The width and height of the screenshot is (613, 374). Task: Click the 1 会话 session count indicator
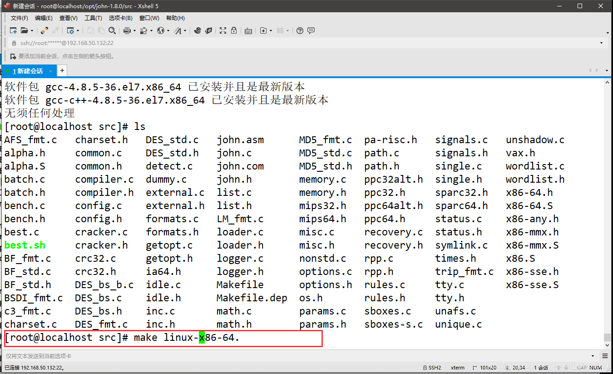click(541, 368)
